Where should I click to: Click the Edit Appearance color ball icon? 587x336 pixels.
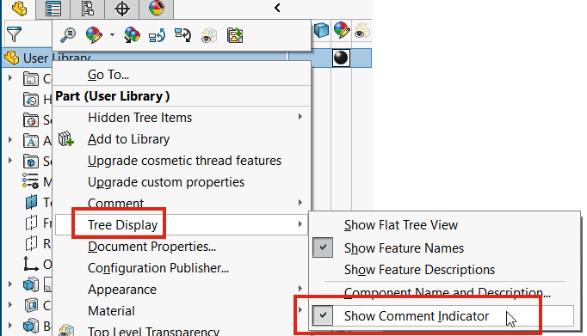point(94,35)
